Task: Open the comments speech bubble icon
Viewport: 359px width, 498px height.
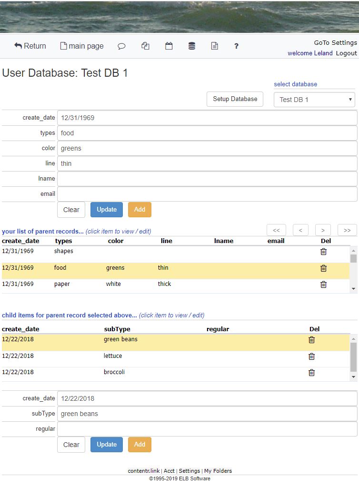Action: (x=121, y=46)
